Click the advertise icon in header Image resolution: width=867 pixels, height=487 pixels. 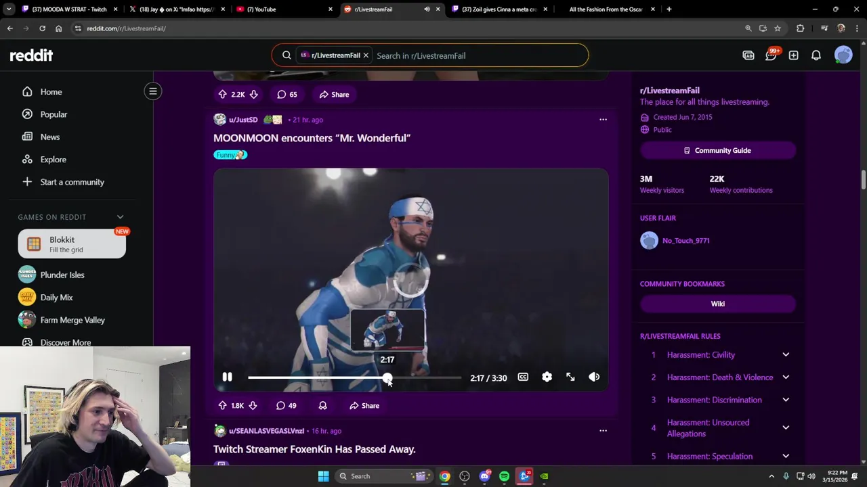click(x=748, y=55)
